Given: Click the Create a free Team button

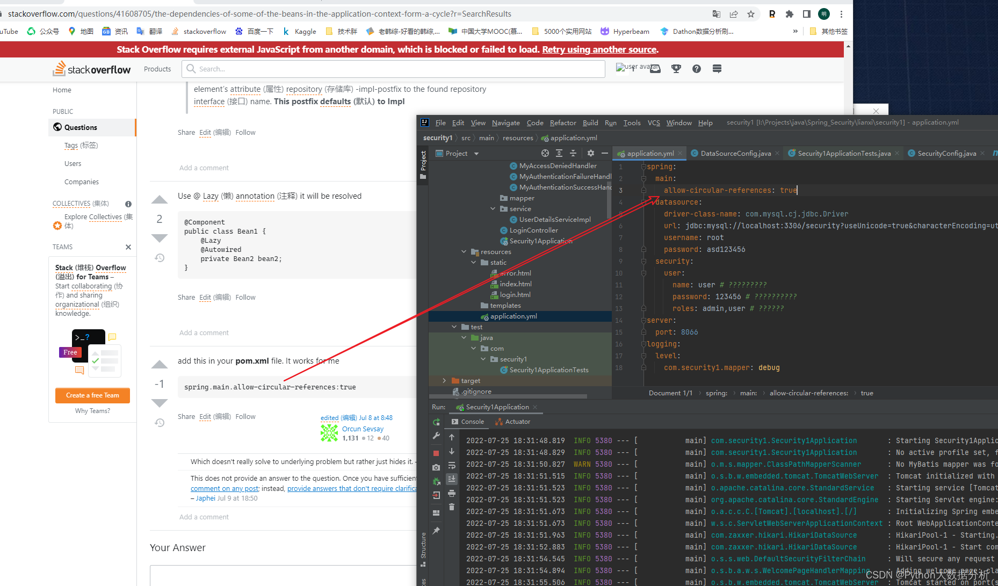Looking at the screenshot, I should 92,395.
